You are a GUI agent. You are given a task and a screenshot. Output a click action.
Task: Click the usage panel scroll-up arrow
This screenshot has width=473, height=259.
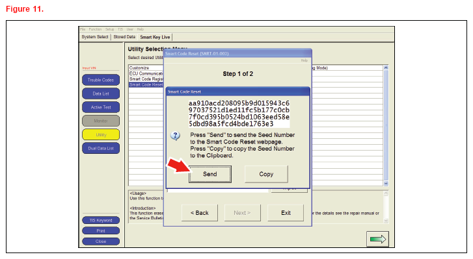point(386,193)
